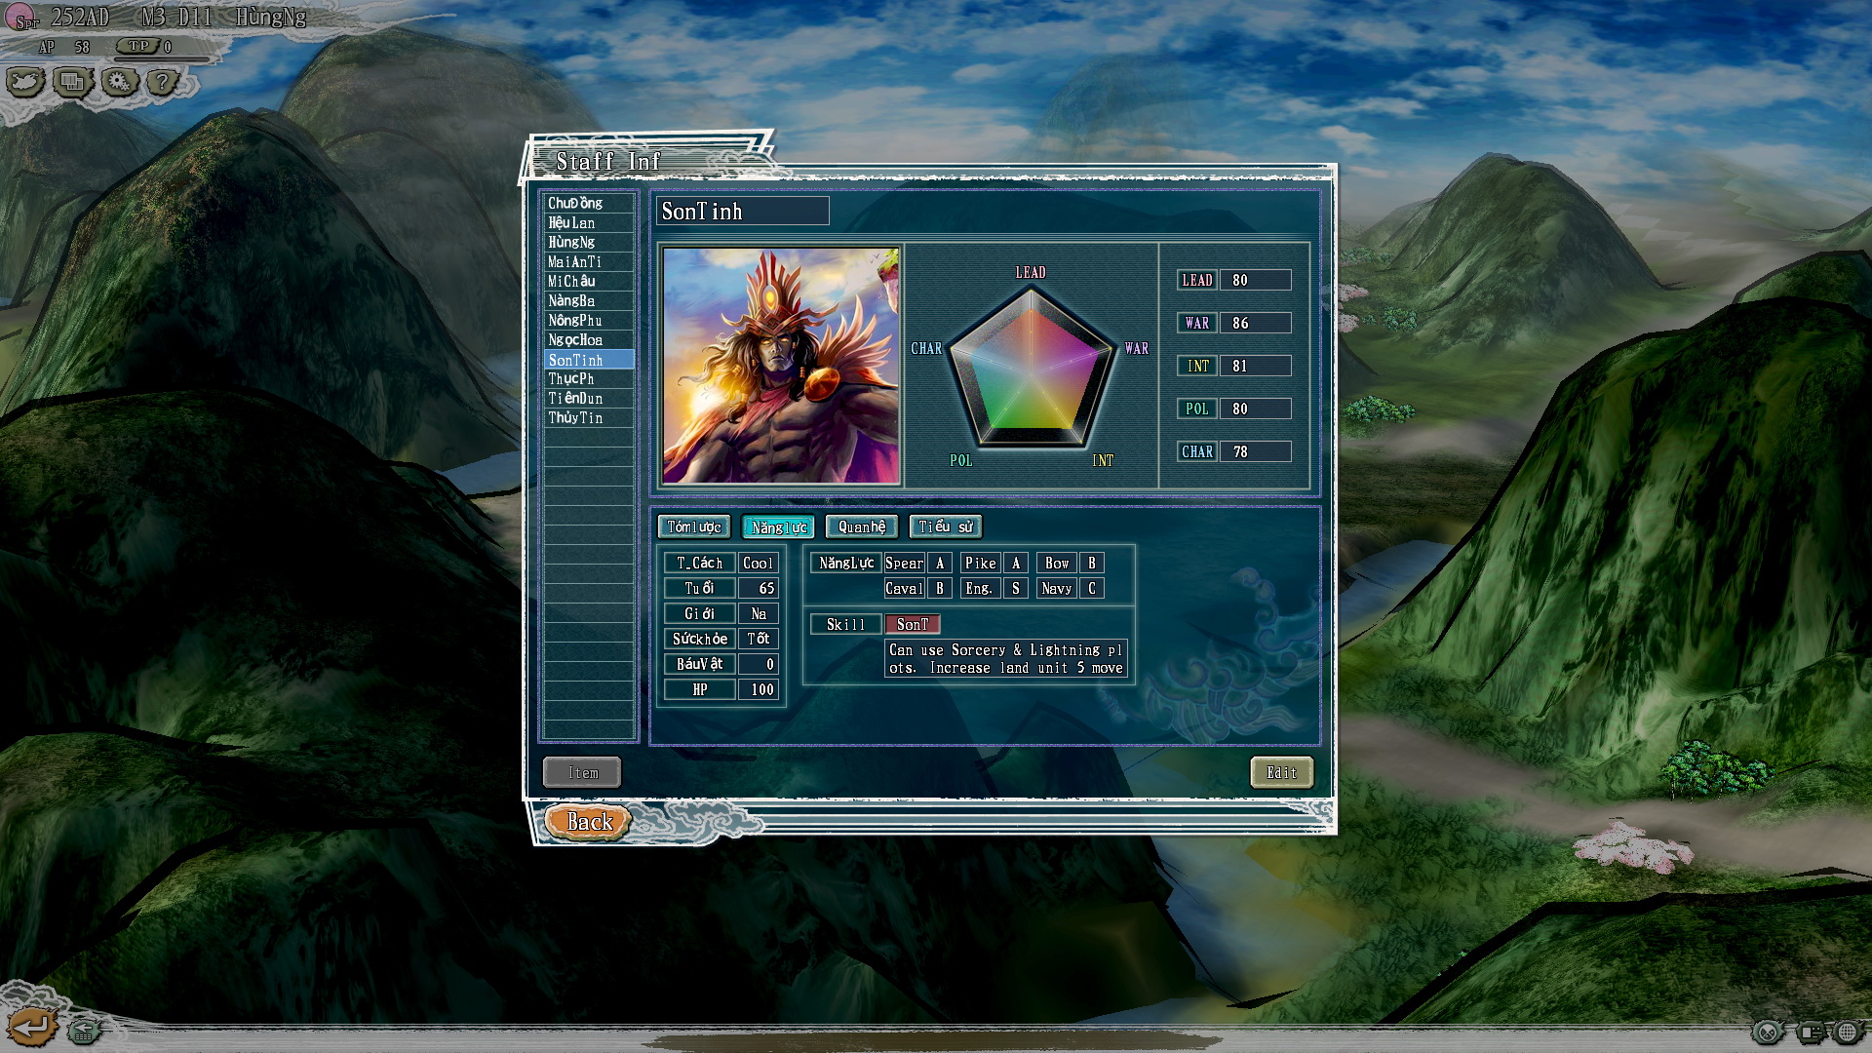The height and width of the screenshot is (1053, 1872).
Task: Click the Back button
Action: [x=589, y=822]
